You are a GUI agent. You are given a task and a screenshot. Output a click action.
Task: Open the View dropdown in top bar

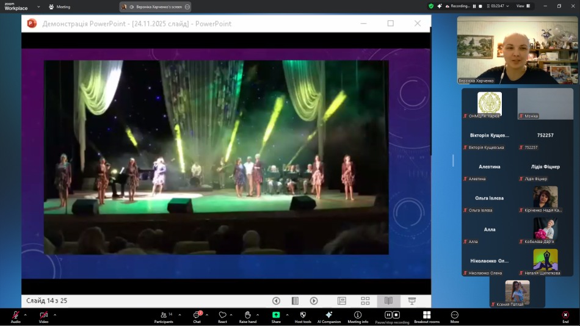click(523, 6)
